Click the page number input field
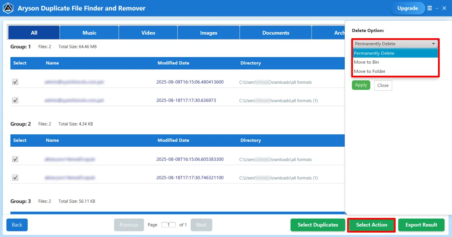Screen dimensions: 452x237 click(x=168, y=225)
